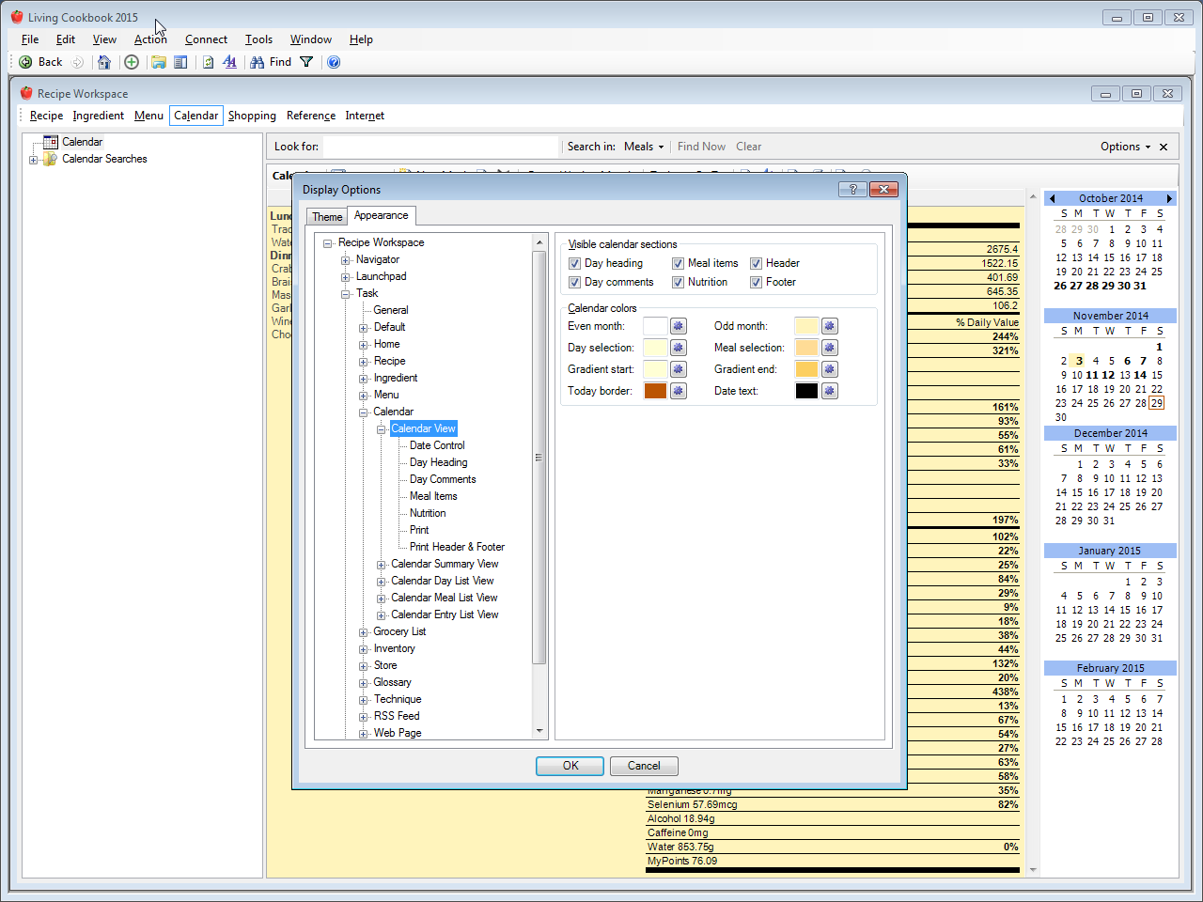Screen dimensions: 1203x902
Task: Click Cancel in Display Options
Action: click(x=644, y=766)
